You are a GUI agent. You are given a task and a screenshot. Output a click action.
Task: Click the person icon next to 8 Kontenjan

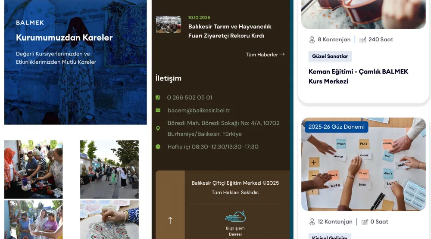click(312, 40)
